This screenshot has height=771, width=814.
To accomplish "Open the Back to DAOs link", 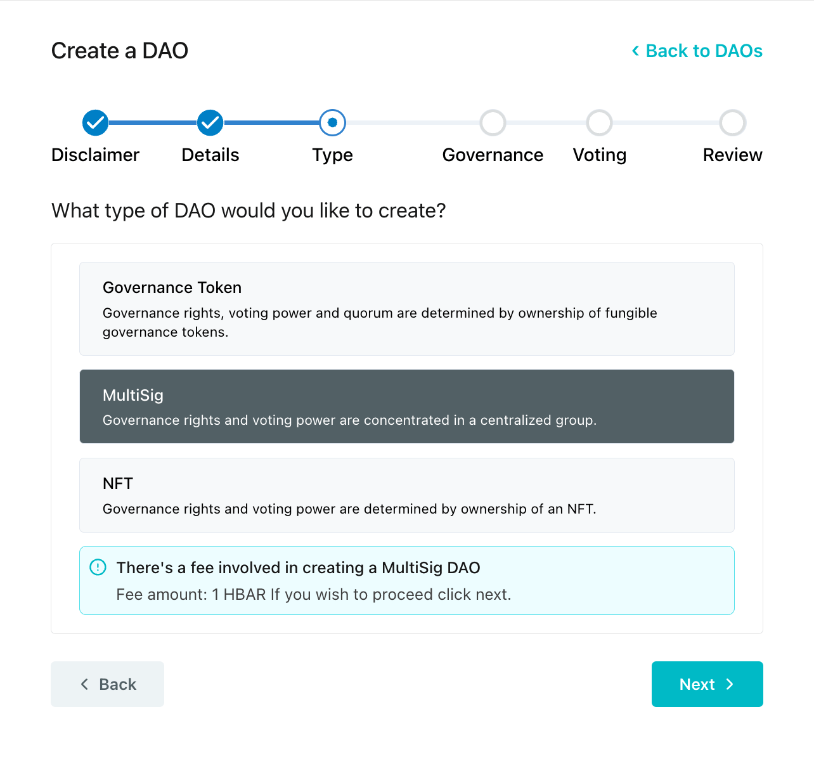I will tap(697, 51).
